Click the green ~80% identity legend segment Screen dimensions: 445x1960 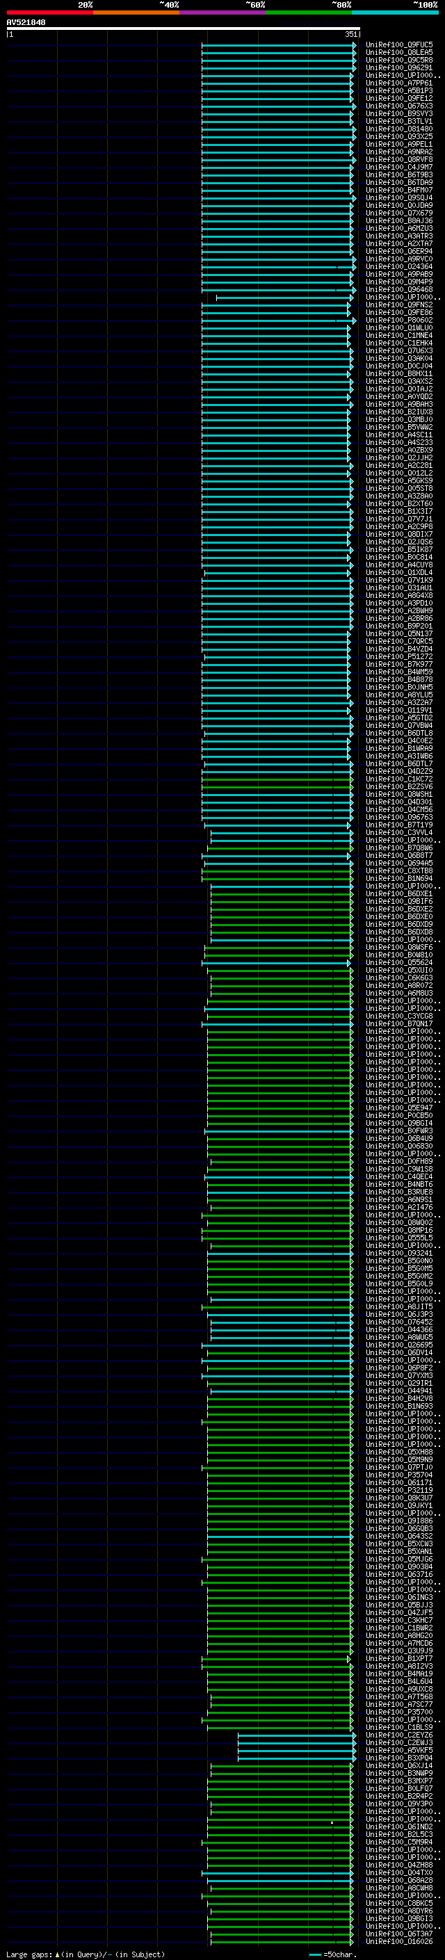pos(309,13)
